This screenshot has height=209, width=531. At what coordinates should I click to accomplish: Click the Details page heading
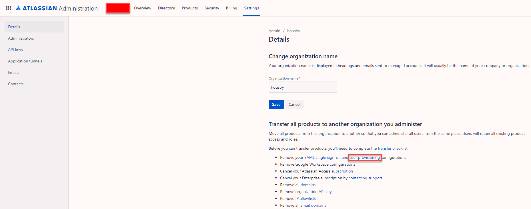click(279, 39)
